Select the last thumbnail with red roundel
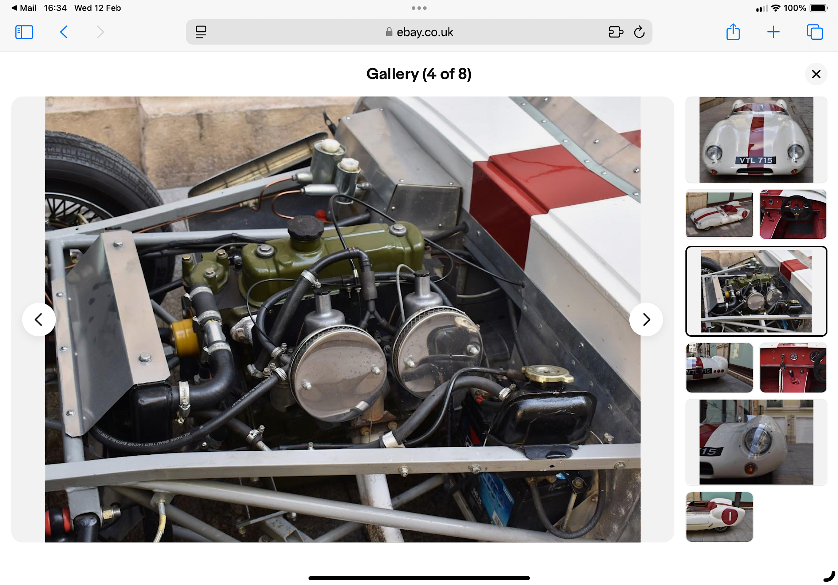Image resolution: width=838 pixels, height=585 pixels. (x=719, y=517)
